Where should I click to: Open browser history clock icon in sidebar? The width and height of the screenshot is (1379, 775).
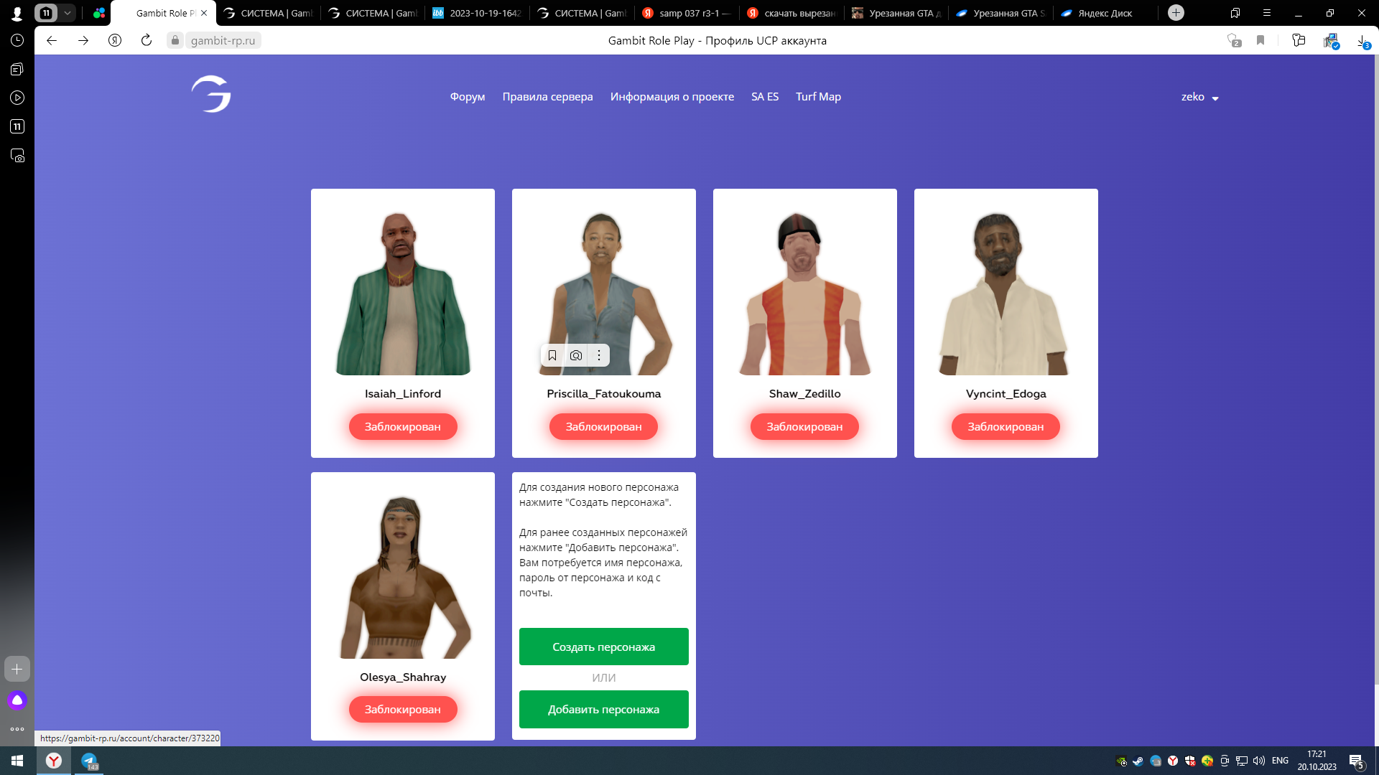tap(17, 40)
